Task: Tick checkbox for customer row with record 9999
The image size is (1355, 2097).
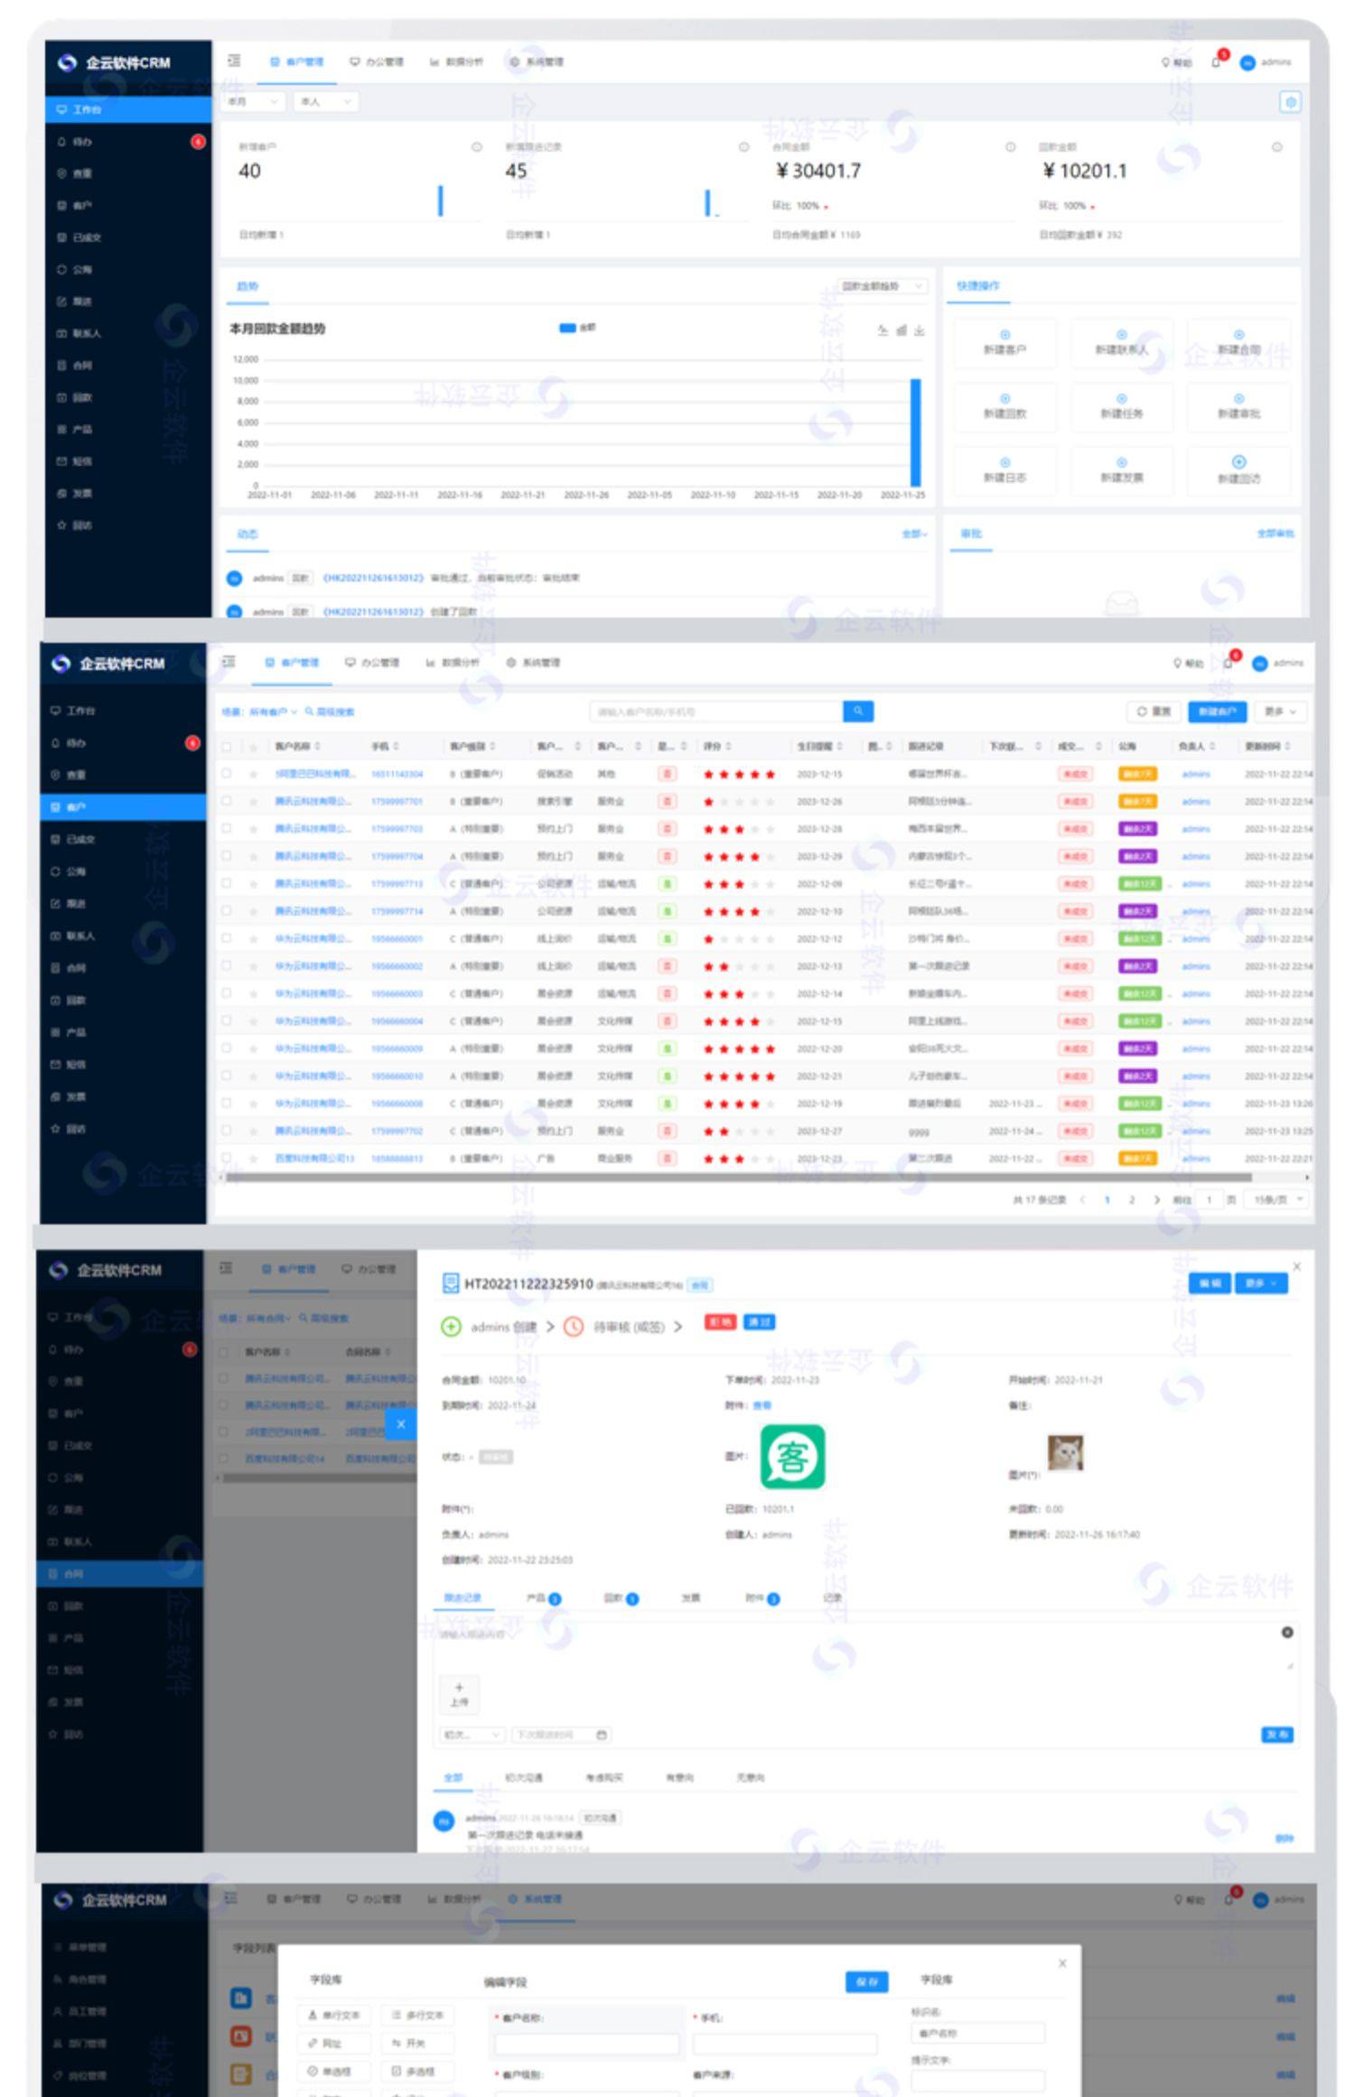Action: pos(226,1131)
